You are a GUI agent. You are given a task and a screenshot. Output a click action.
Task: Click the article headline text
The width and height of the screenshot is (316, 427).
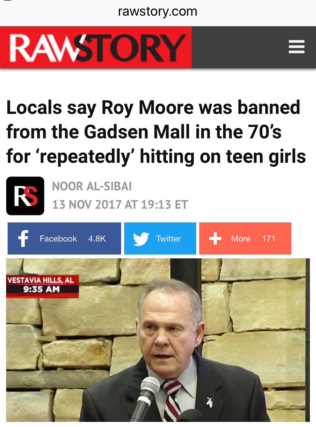tap(156, 132)
